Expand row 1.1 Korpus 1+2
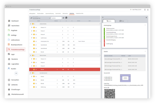Viewport: 155px width, 103px height. 32,27
